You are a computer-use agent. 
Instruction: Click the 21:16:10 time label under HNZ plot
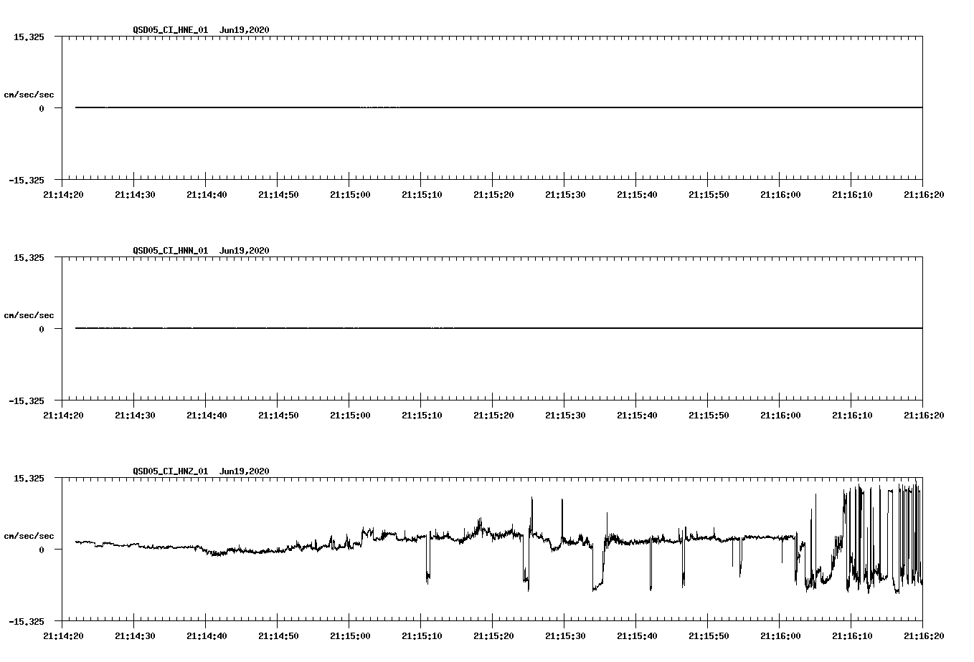click(x=852, y=635)
